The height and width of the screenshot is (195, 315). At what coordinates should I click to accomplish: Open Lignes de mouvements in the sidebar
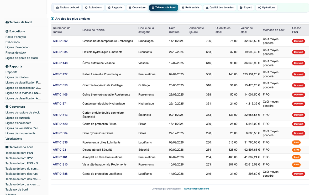click(20, 134)
